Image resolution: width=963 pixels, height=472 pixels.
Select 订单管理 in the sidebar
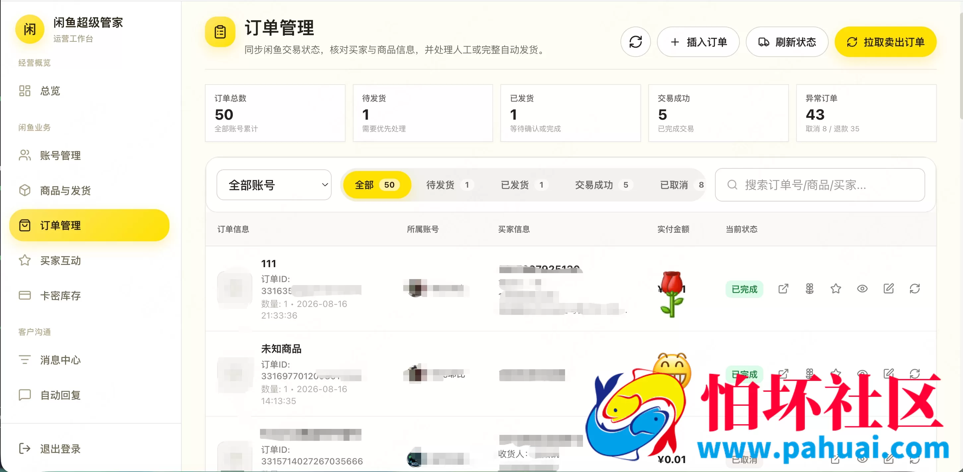click(x=89, y=225)
